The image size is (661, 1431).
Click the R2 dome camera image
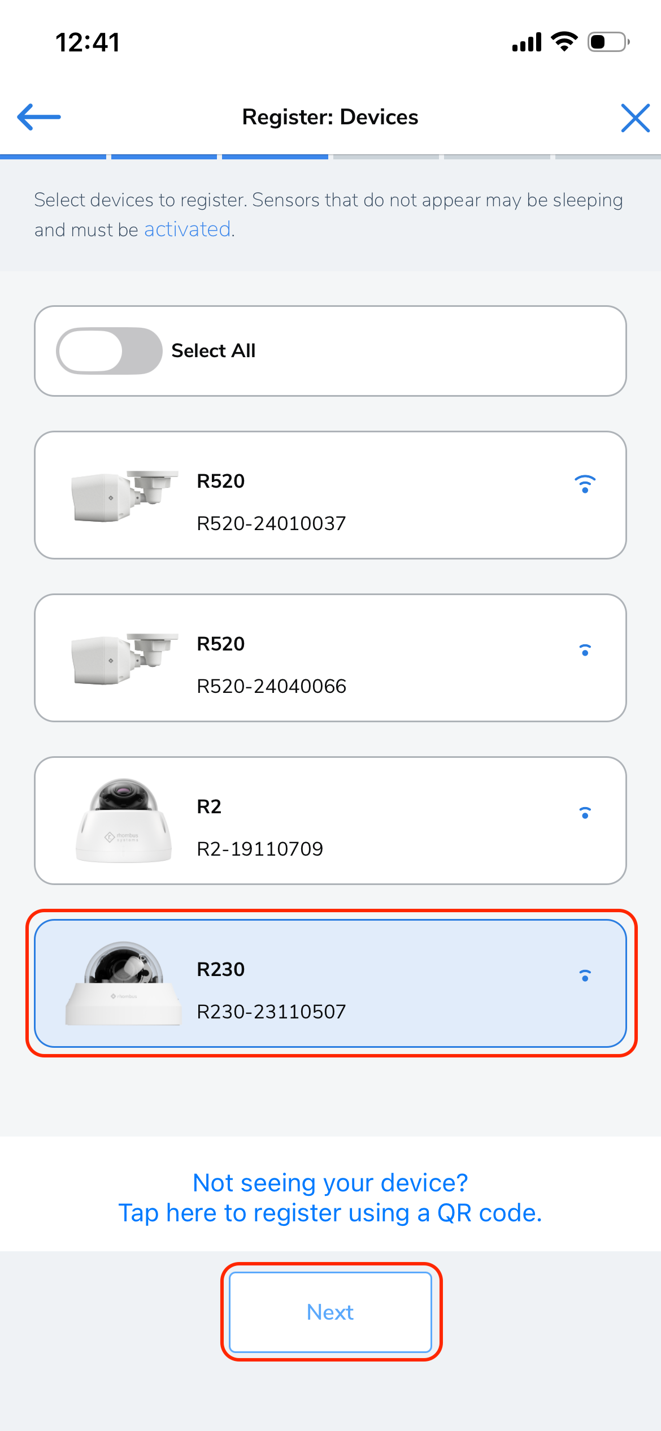pyautogui.click(x=124, y=821)
